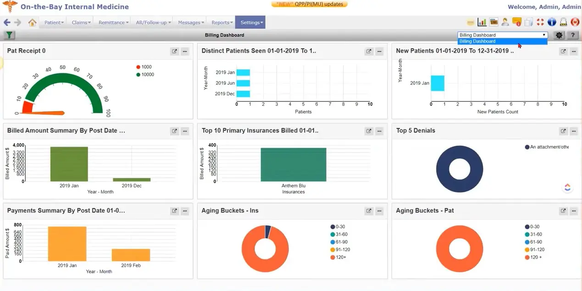Screen dimensions: 582x291
Task: Open the ellipsis menu on Payments Summary widget
Action: coord(185,211)
